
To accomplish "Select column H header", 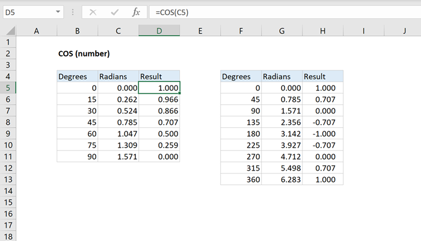I will pyautogui.click(x=323, y=31).
